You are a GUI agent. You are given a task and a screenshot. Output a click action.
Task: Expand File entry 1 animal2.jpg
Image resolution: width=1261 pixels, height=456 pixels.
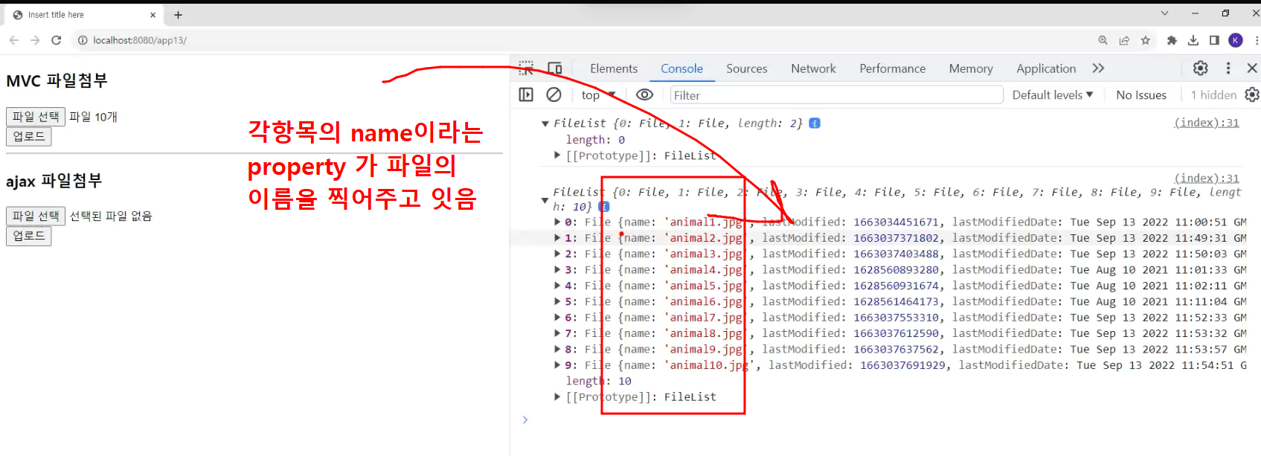click(x=557, y=238)
